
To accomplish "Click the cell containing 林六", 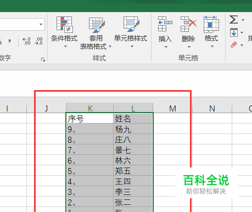I will click(133, 160).
